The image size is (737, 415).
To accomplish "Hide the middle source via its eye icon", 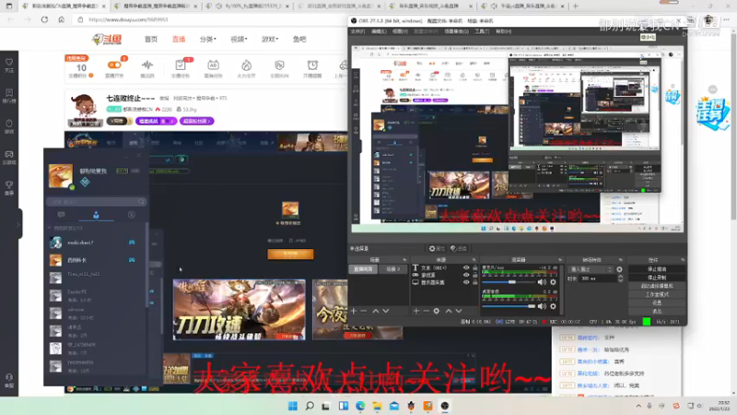I will click(x=466, y=275).
